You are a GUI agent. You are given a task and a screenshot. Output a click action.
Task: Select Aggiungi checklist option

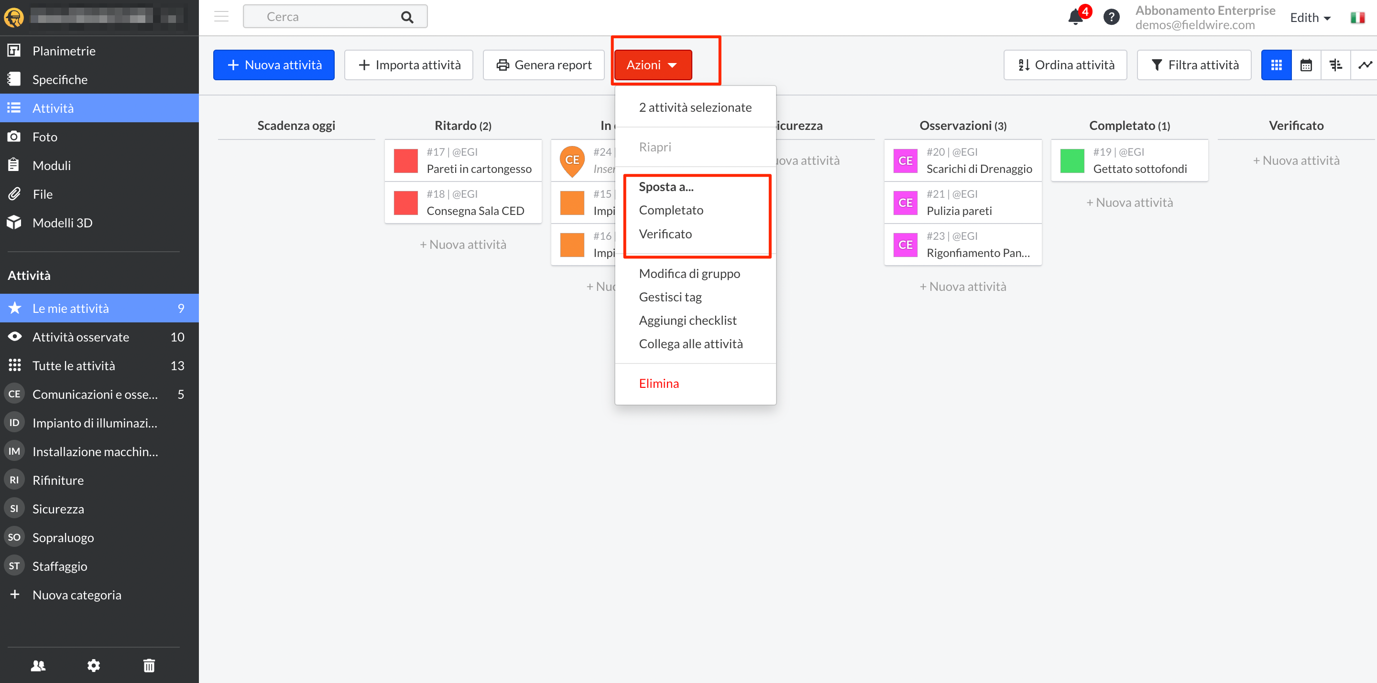695,320
